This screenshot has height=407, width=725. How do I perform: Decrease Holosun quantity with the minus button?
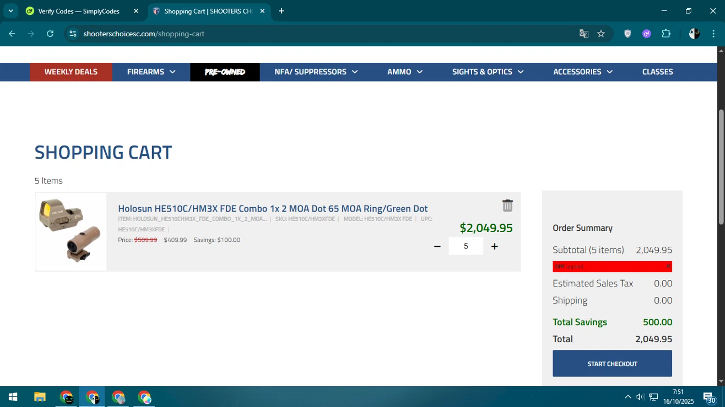point(437,246)
